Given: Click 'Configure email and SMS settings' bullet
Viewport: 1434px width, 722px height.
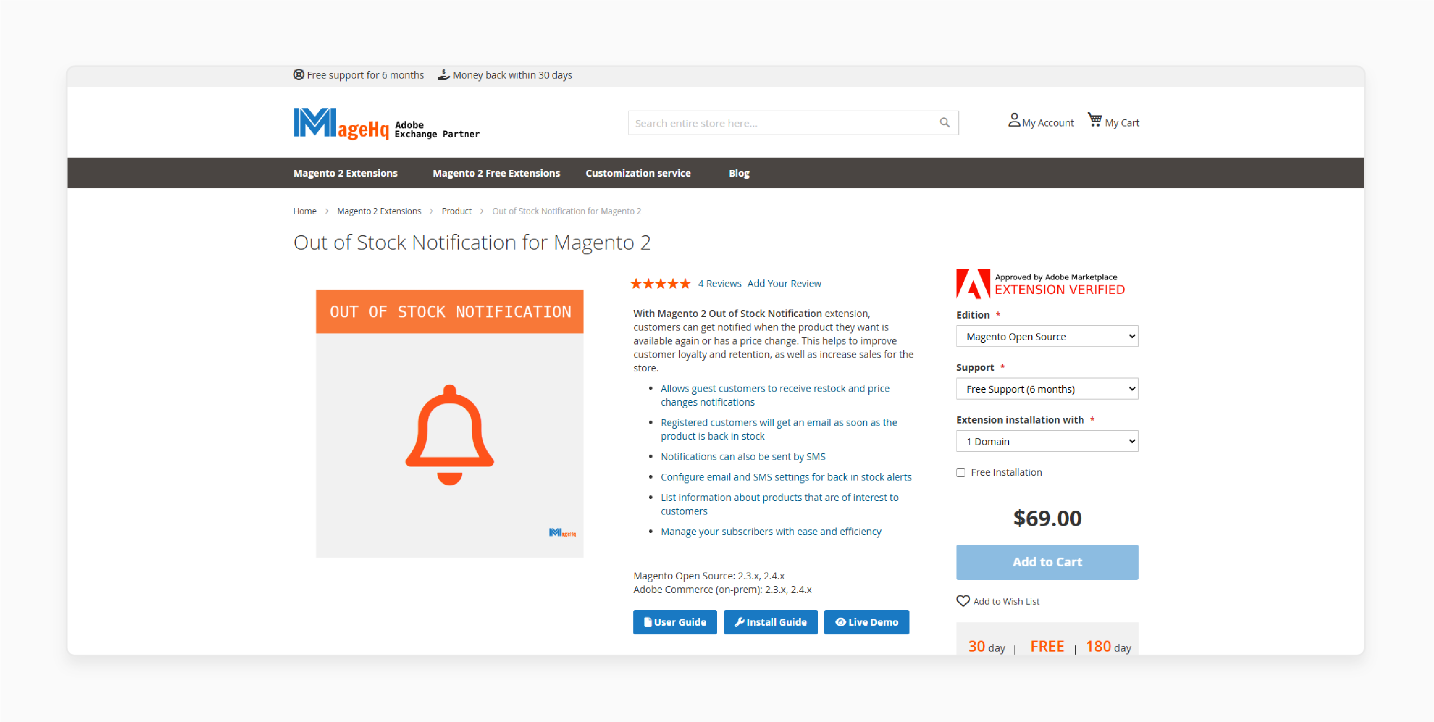Looking at the screenshot, I should [785, 477].
